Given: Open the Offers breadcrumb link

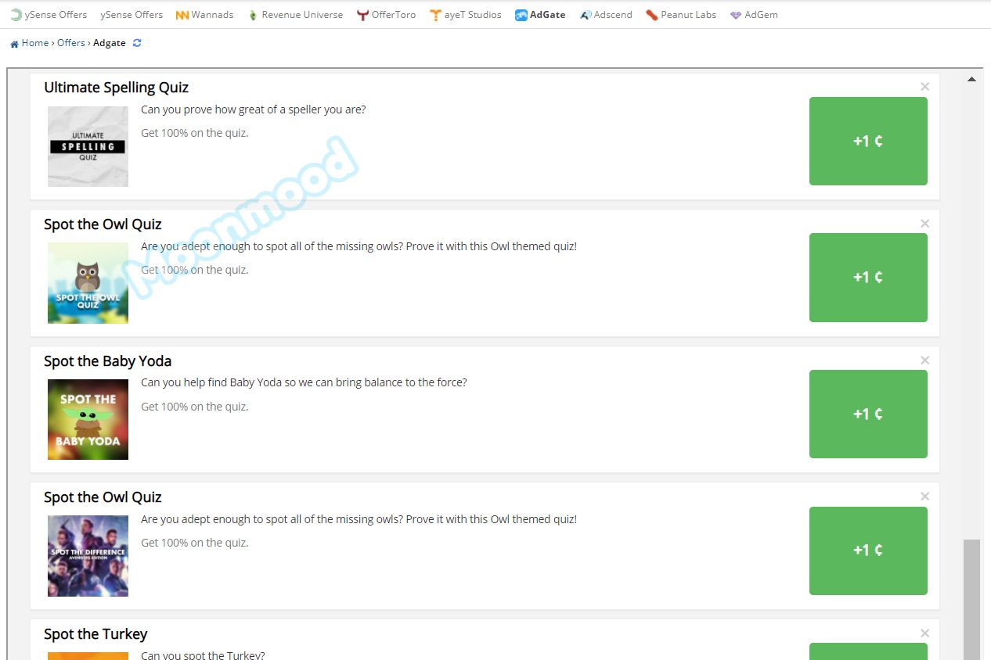Looking at the screenshot, I should click(71, 43).
